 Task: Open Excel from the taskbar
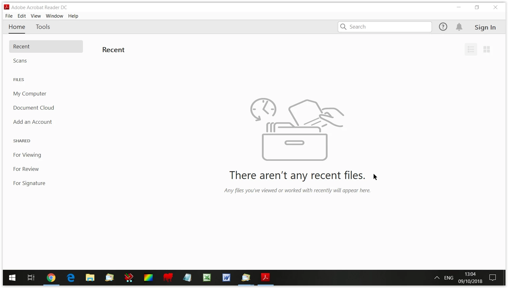tap(207, 278)
